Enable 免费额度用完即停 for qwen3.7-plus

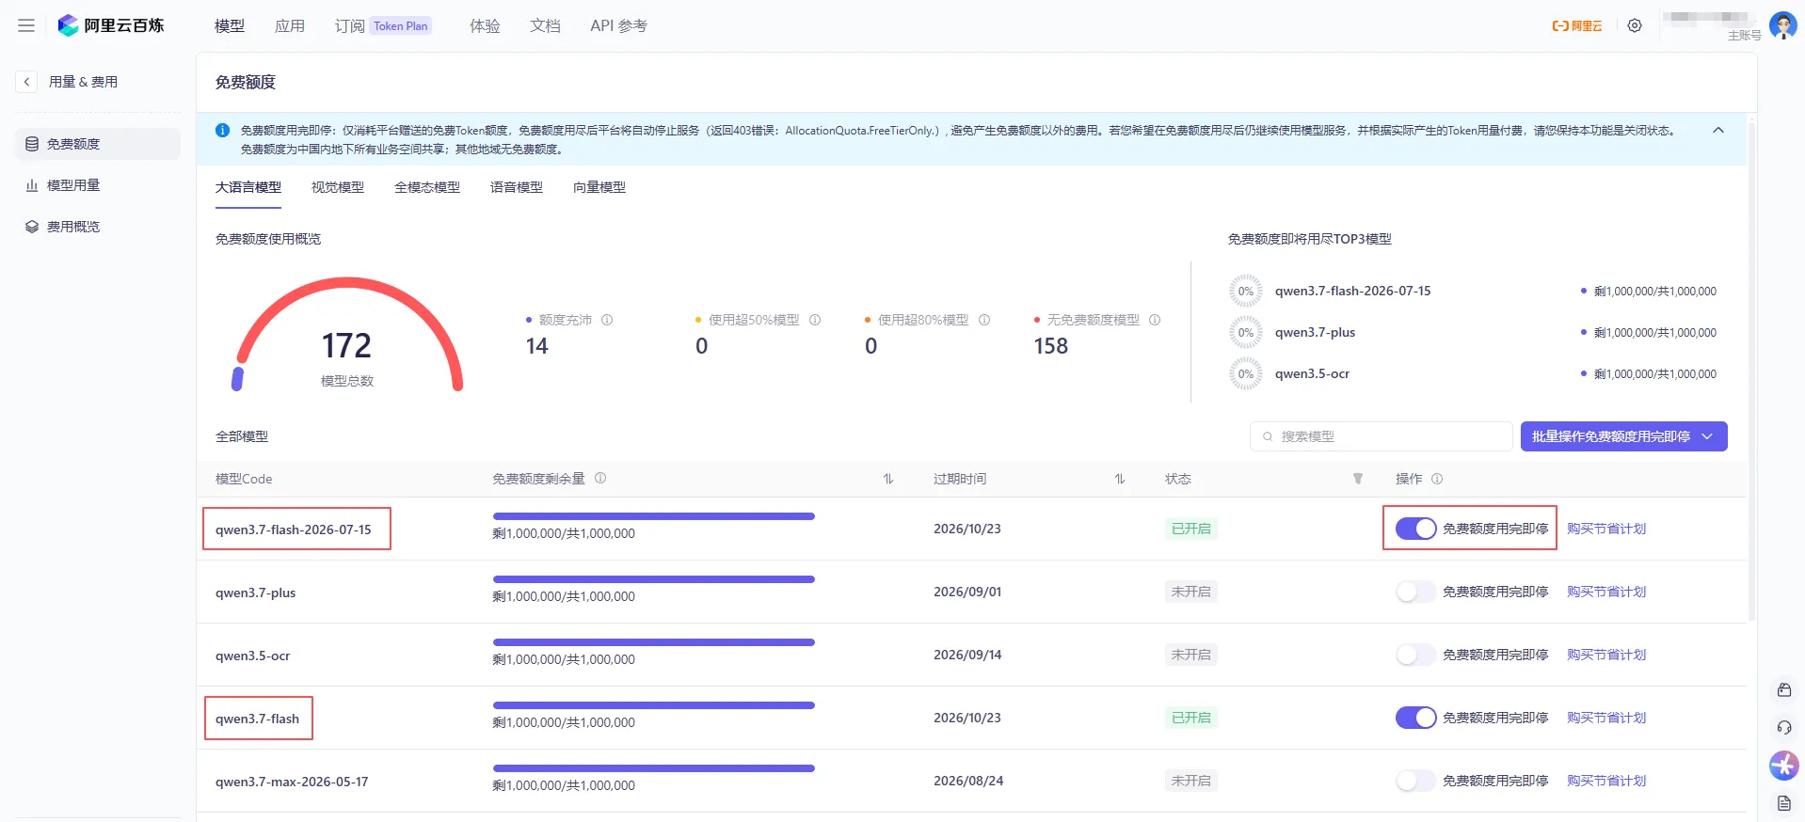pyautogui.click(x=1415, y=592)
